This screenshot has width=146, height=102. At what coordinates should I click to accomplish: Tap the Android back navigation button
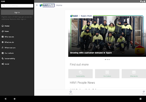(x=5, y=99)
